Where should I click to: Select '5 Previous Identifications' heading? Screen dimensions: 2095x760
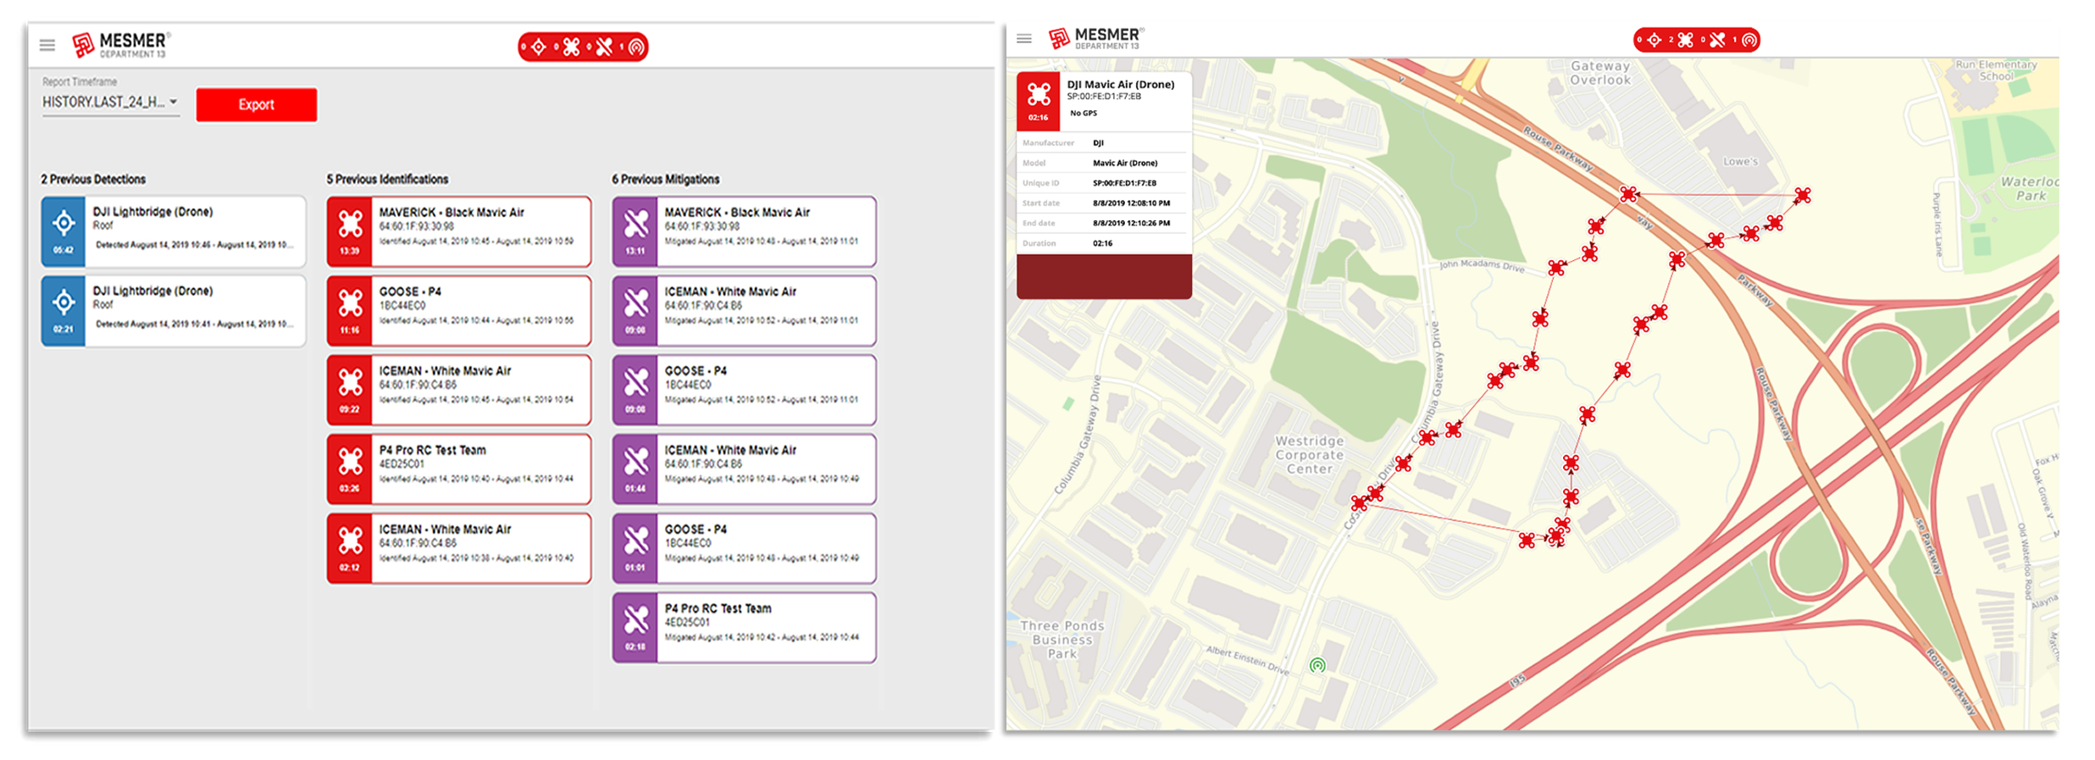pyautogui.click(x=387, y=180)
